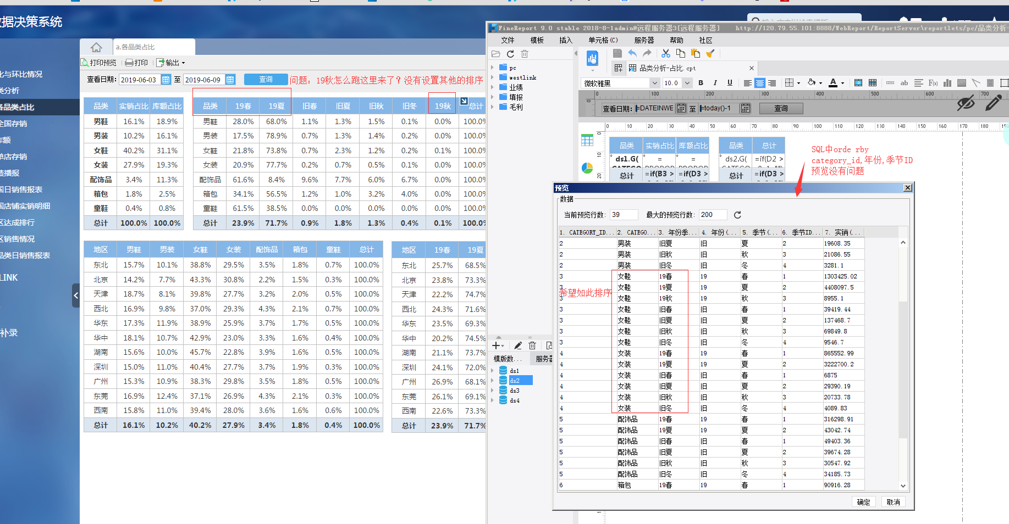Image resolution: width=1009 pixels, height=524 pixels.
Task: Click the unmerge cells grid icon
Action: [x=873, y=83]
